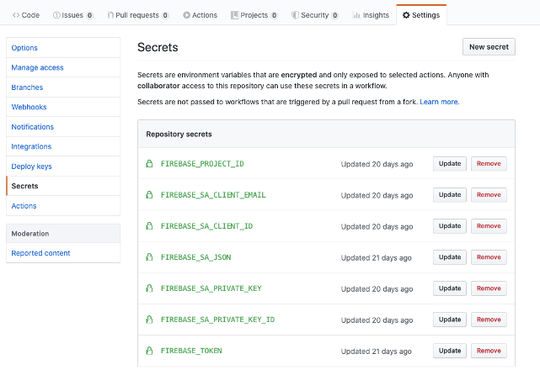Open the Insights tab
Image resolution: width=540 pixels, height=370 pixels.
coord(371,15)
